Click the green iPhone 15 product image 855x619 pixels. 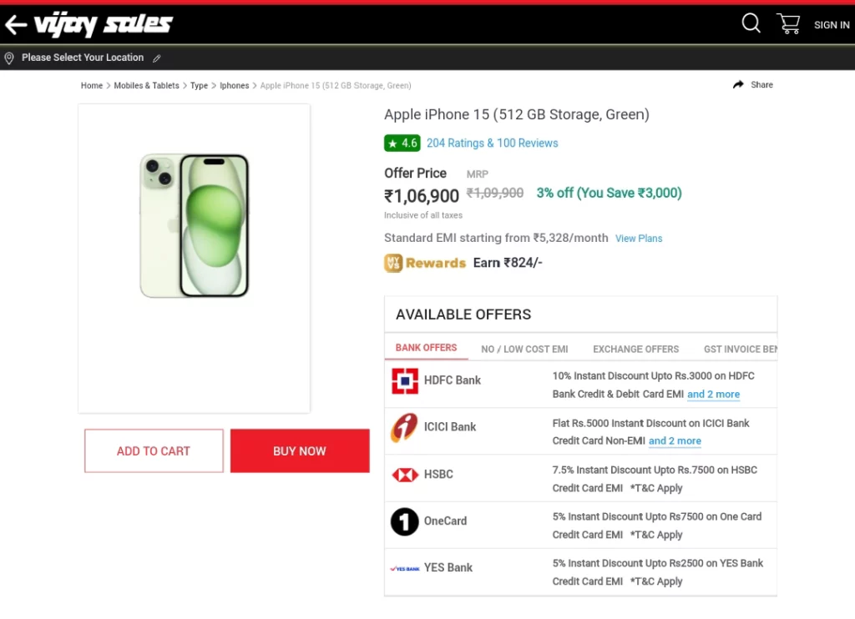195,225
